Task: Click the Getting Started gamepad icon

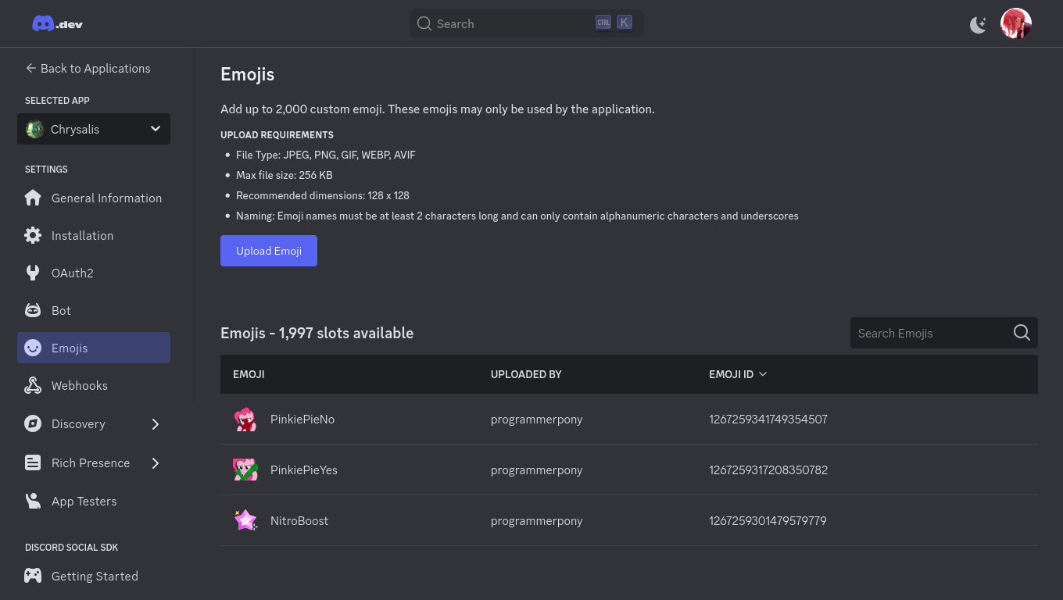Action: coord(33,576)
